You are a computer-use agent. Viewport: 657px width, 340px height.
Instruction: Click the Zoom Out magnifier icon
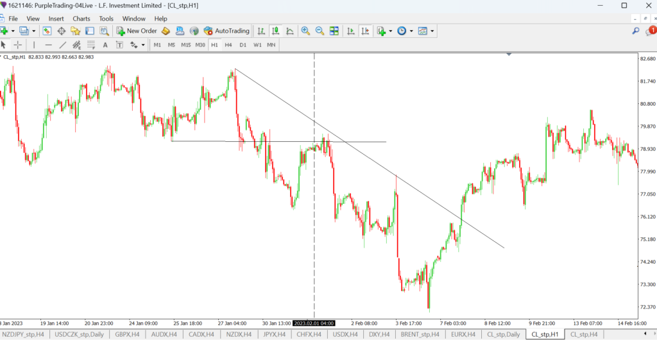tap(319, 31)
